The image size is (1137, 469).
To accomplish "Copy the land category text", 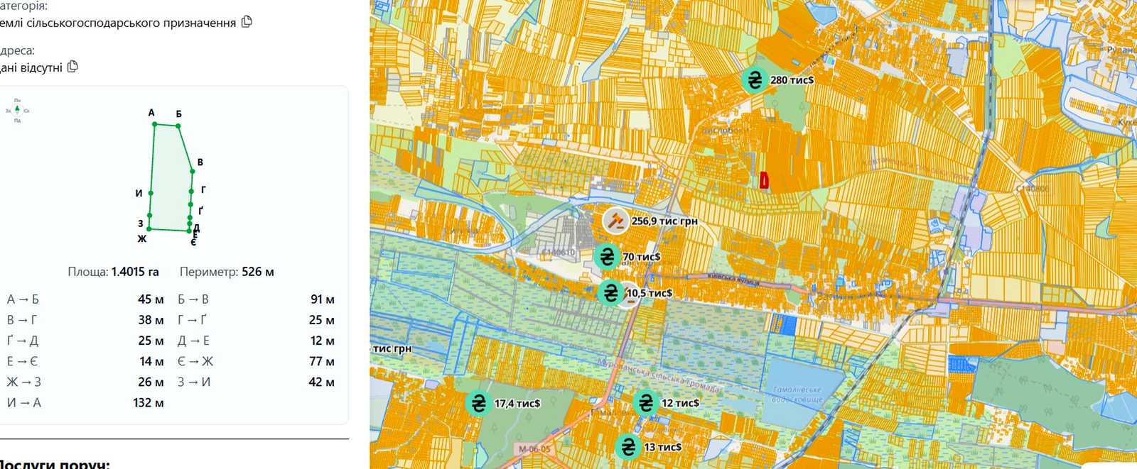I will tap(247, 21).
